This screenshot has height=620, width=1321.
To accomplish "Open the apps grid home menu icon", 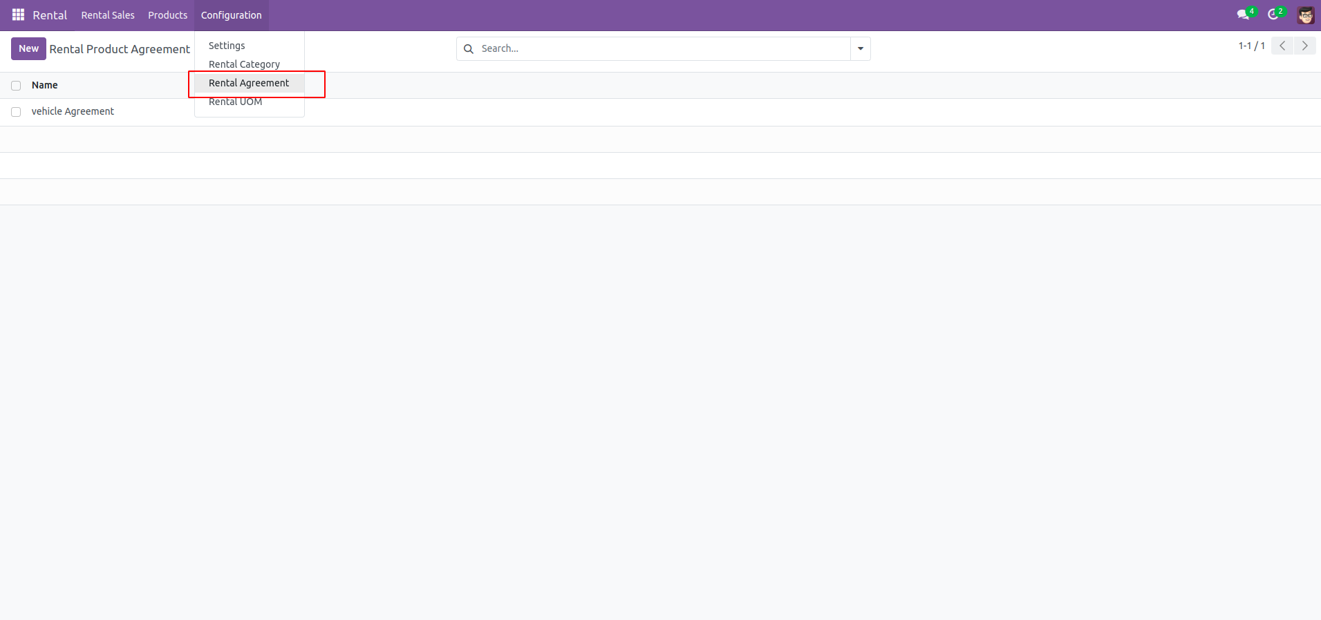I will pos(19,15).
